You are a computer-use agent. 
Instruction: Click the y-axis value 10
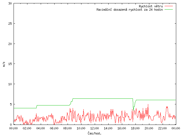[10, 84]
